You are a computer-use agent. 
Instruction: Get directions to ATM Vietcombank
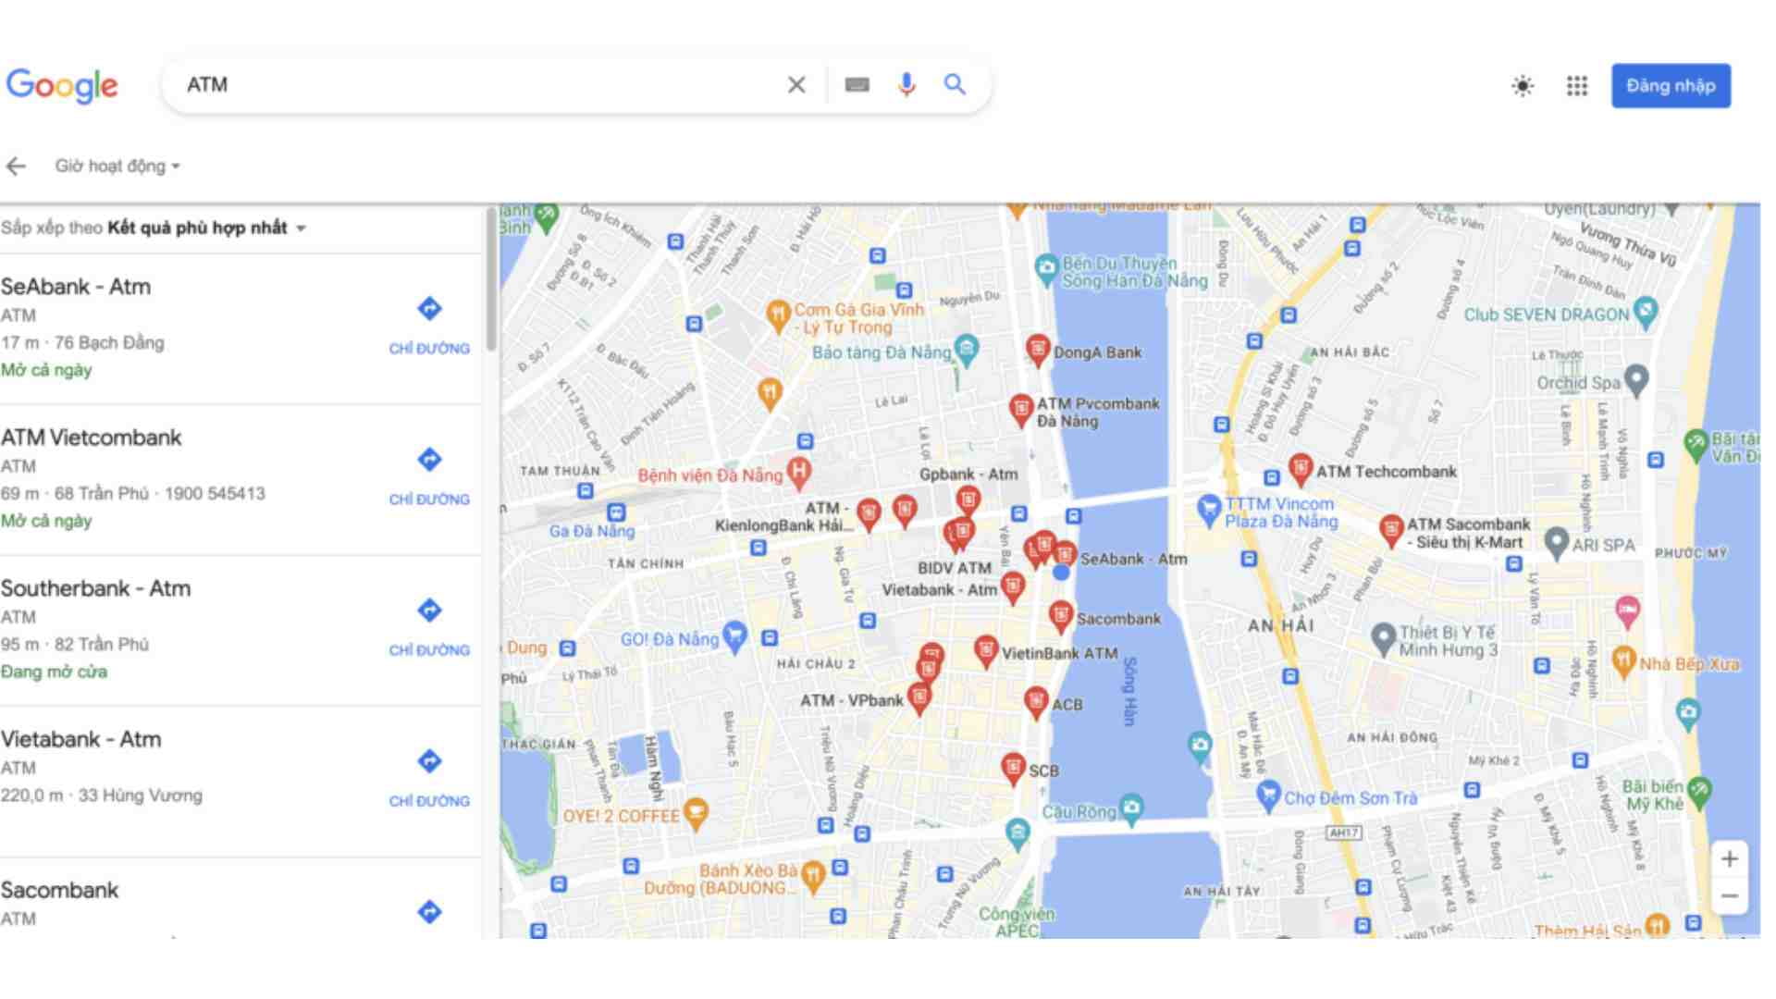coord(429,475)
